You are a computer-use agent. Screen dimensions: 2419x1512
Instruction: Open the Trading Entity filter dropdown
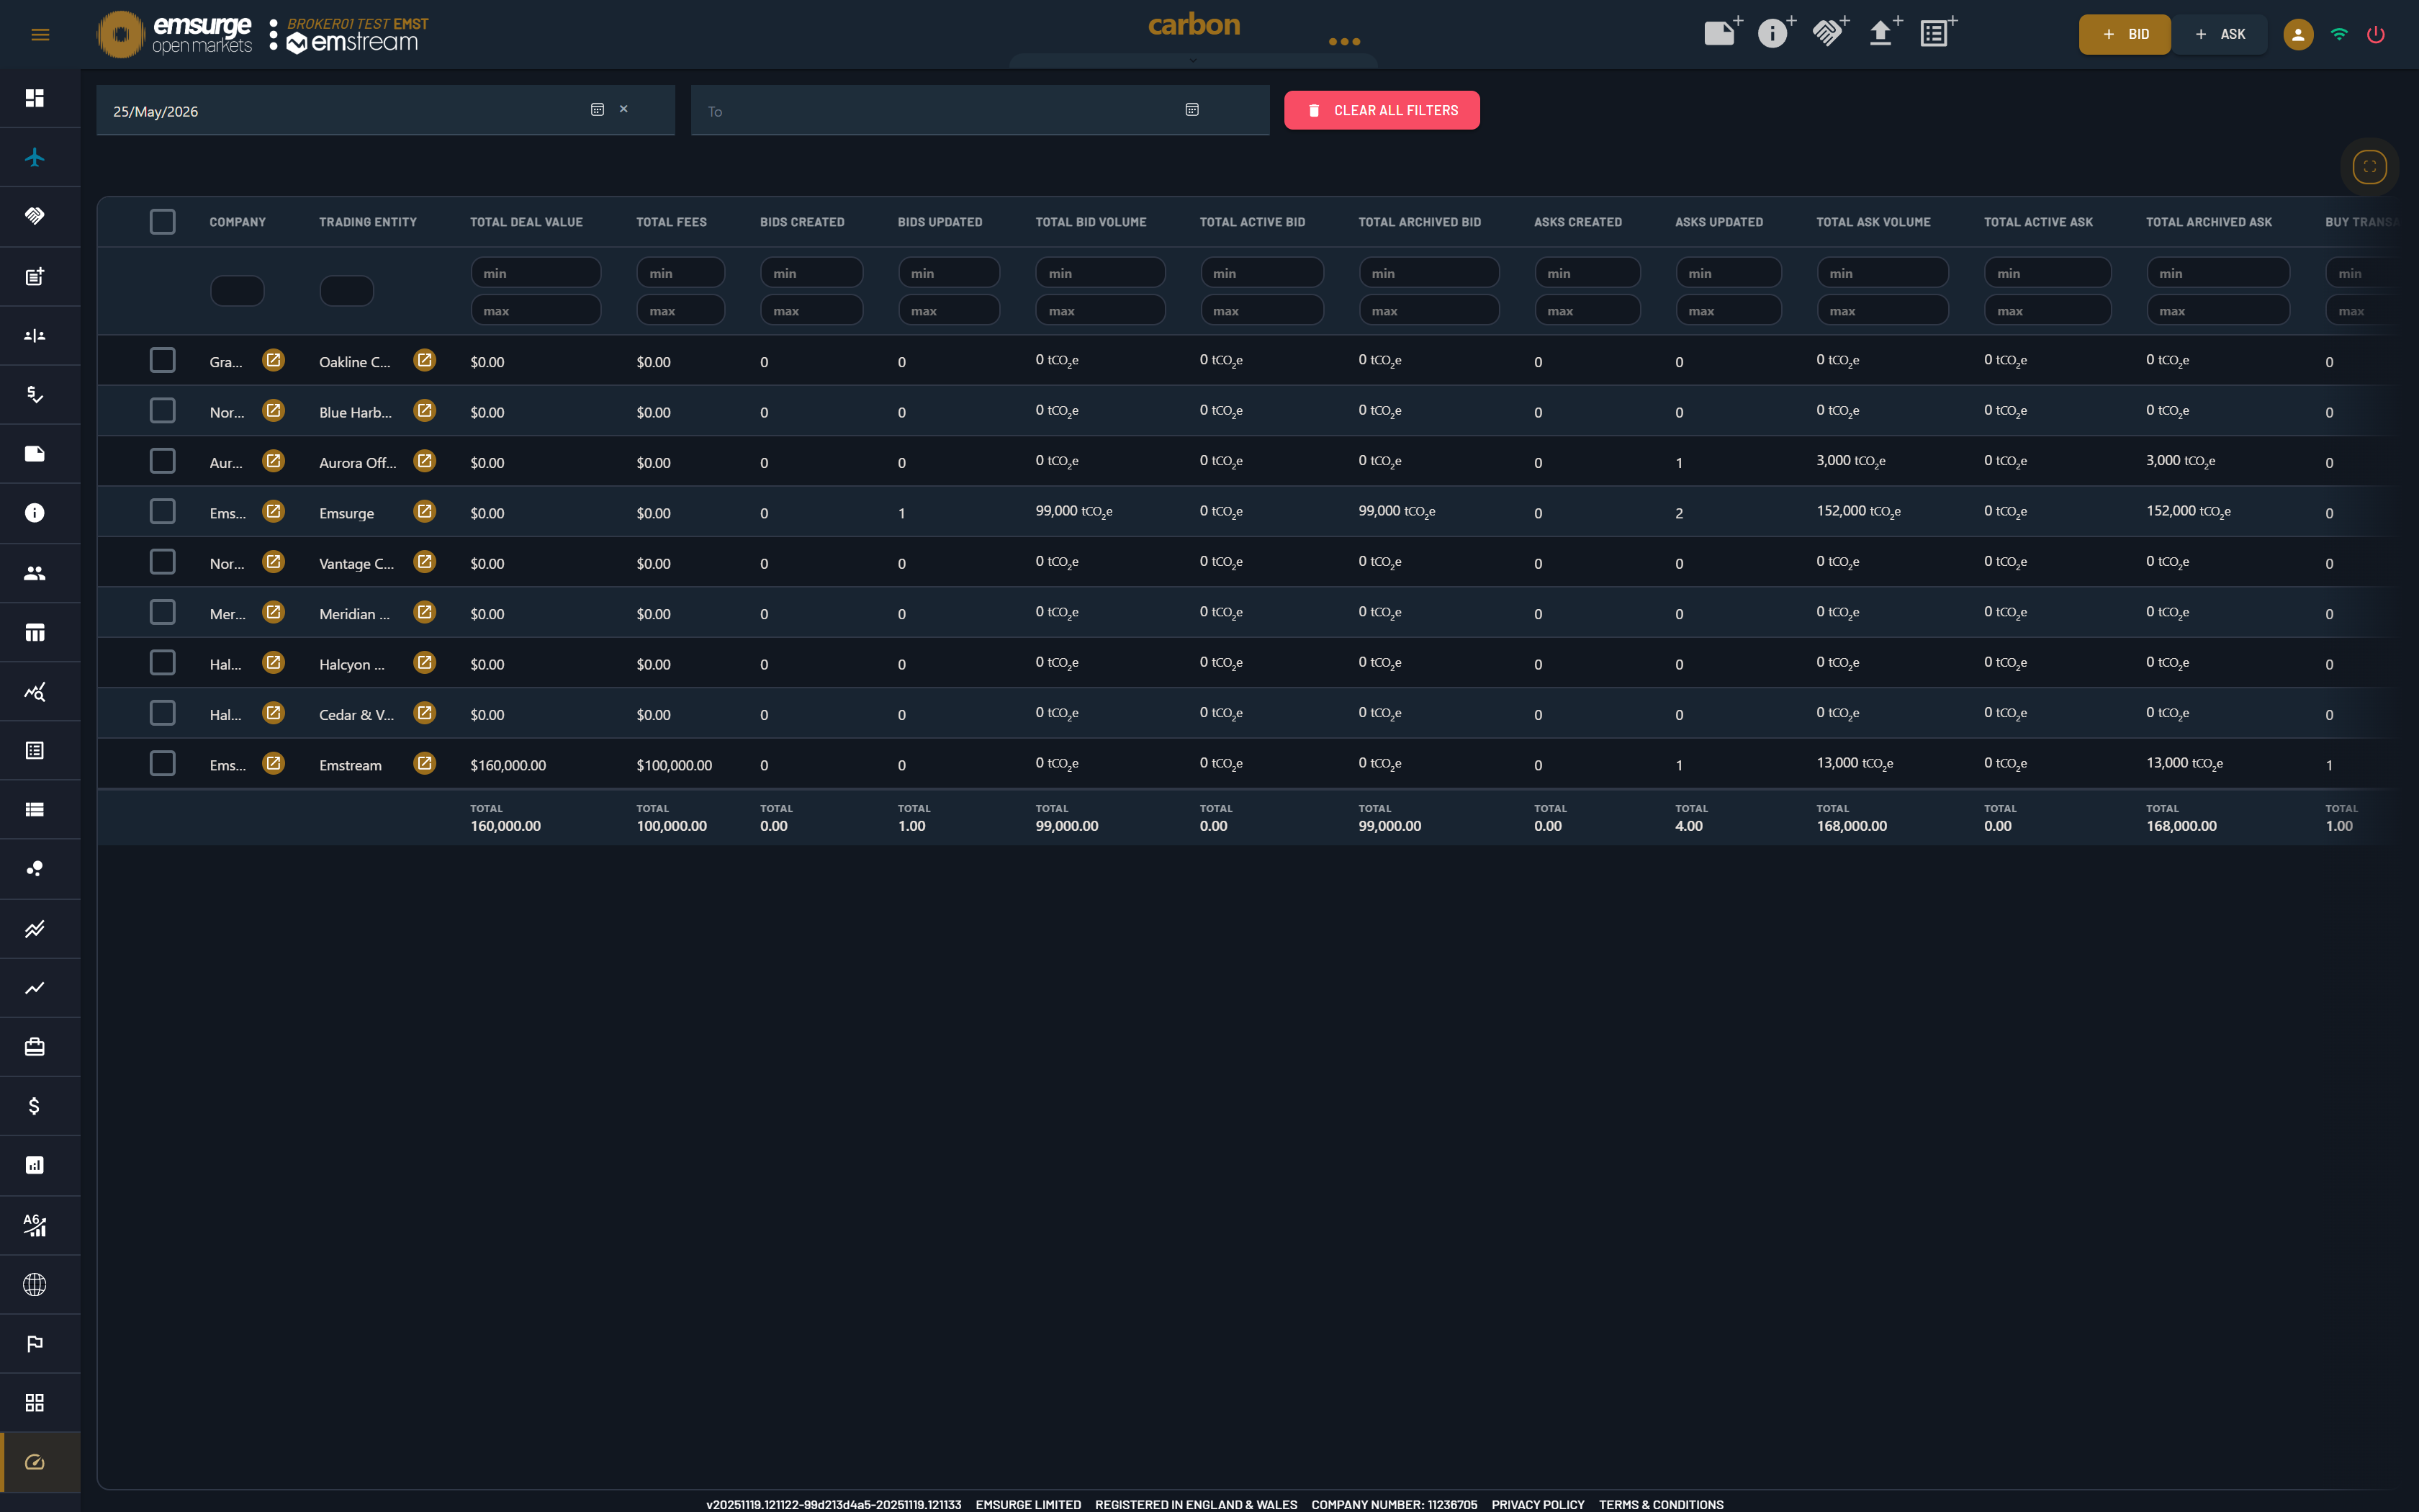coord(347,291)
